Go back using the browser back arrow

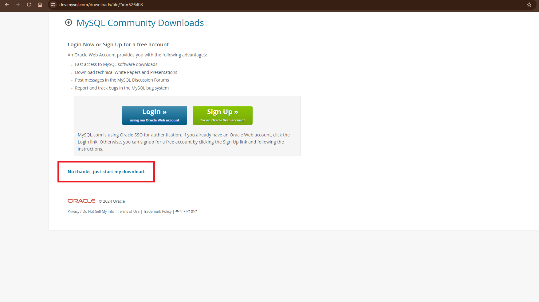[x=7, y=5]
